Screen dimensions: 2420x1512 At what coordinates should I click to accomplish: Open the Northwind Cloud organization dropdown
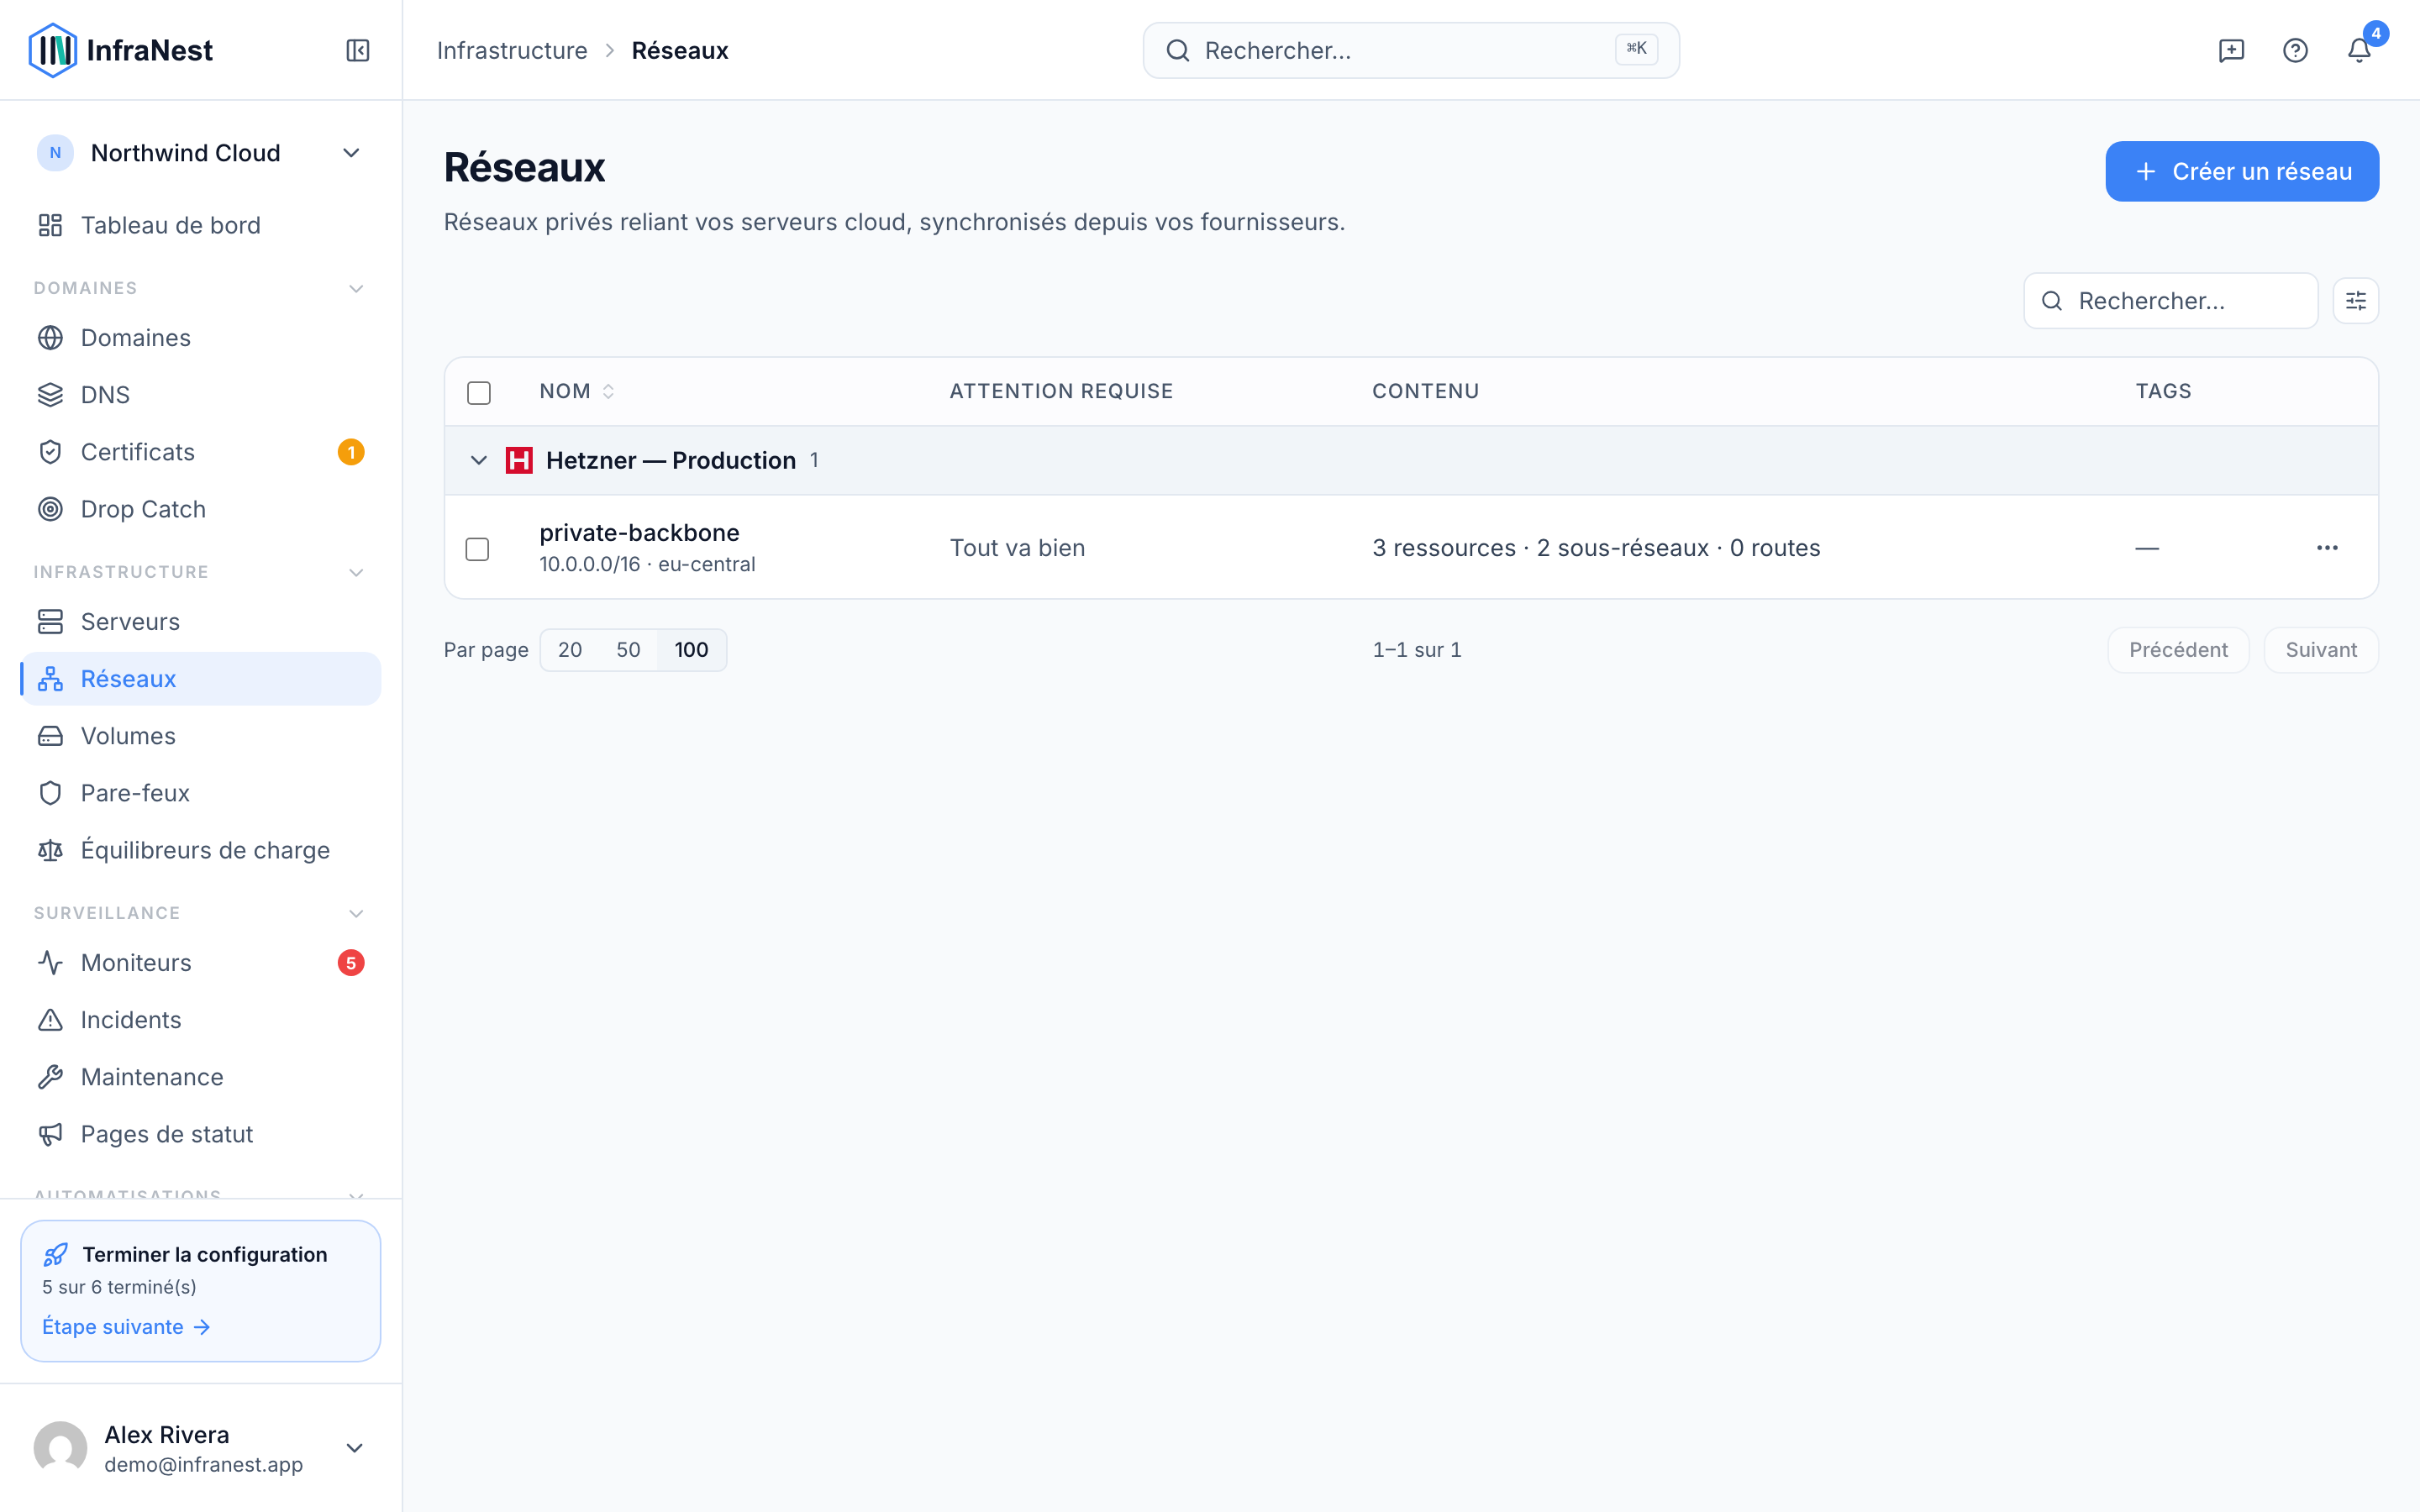pyautogui.click(x=200, y=153)
